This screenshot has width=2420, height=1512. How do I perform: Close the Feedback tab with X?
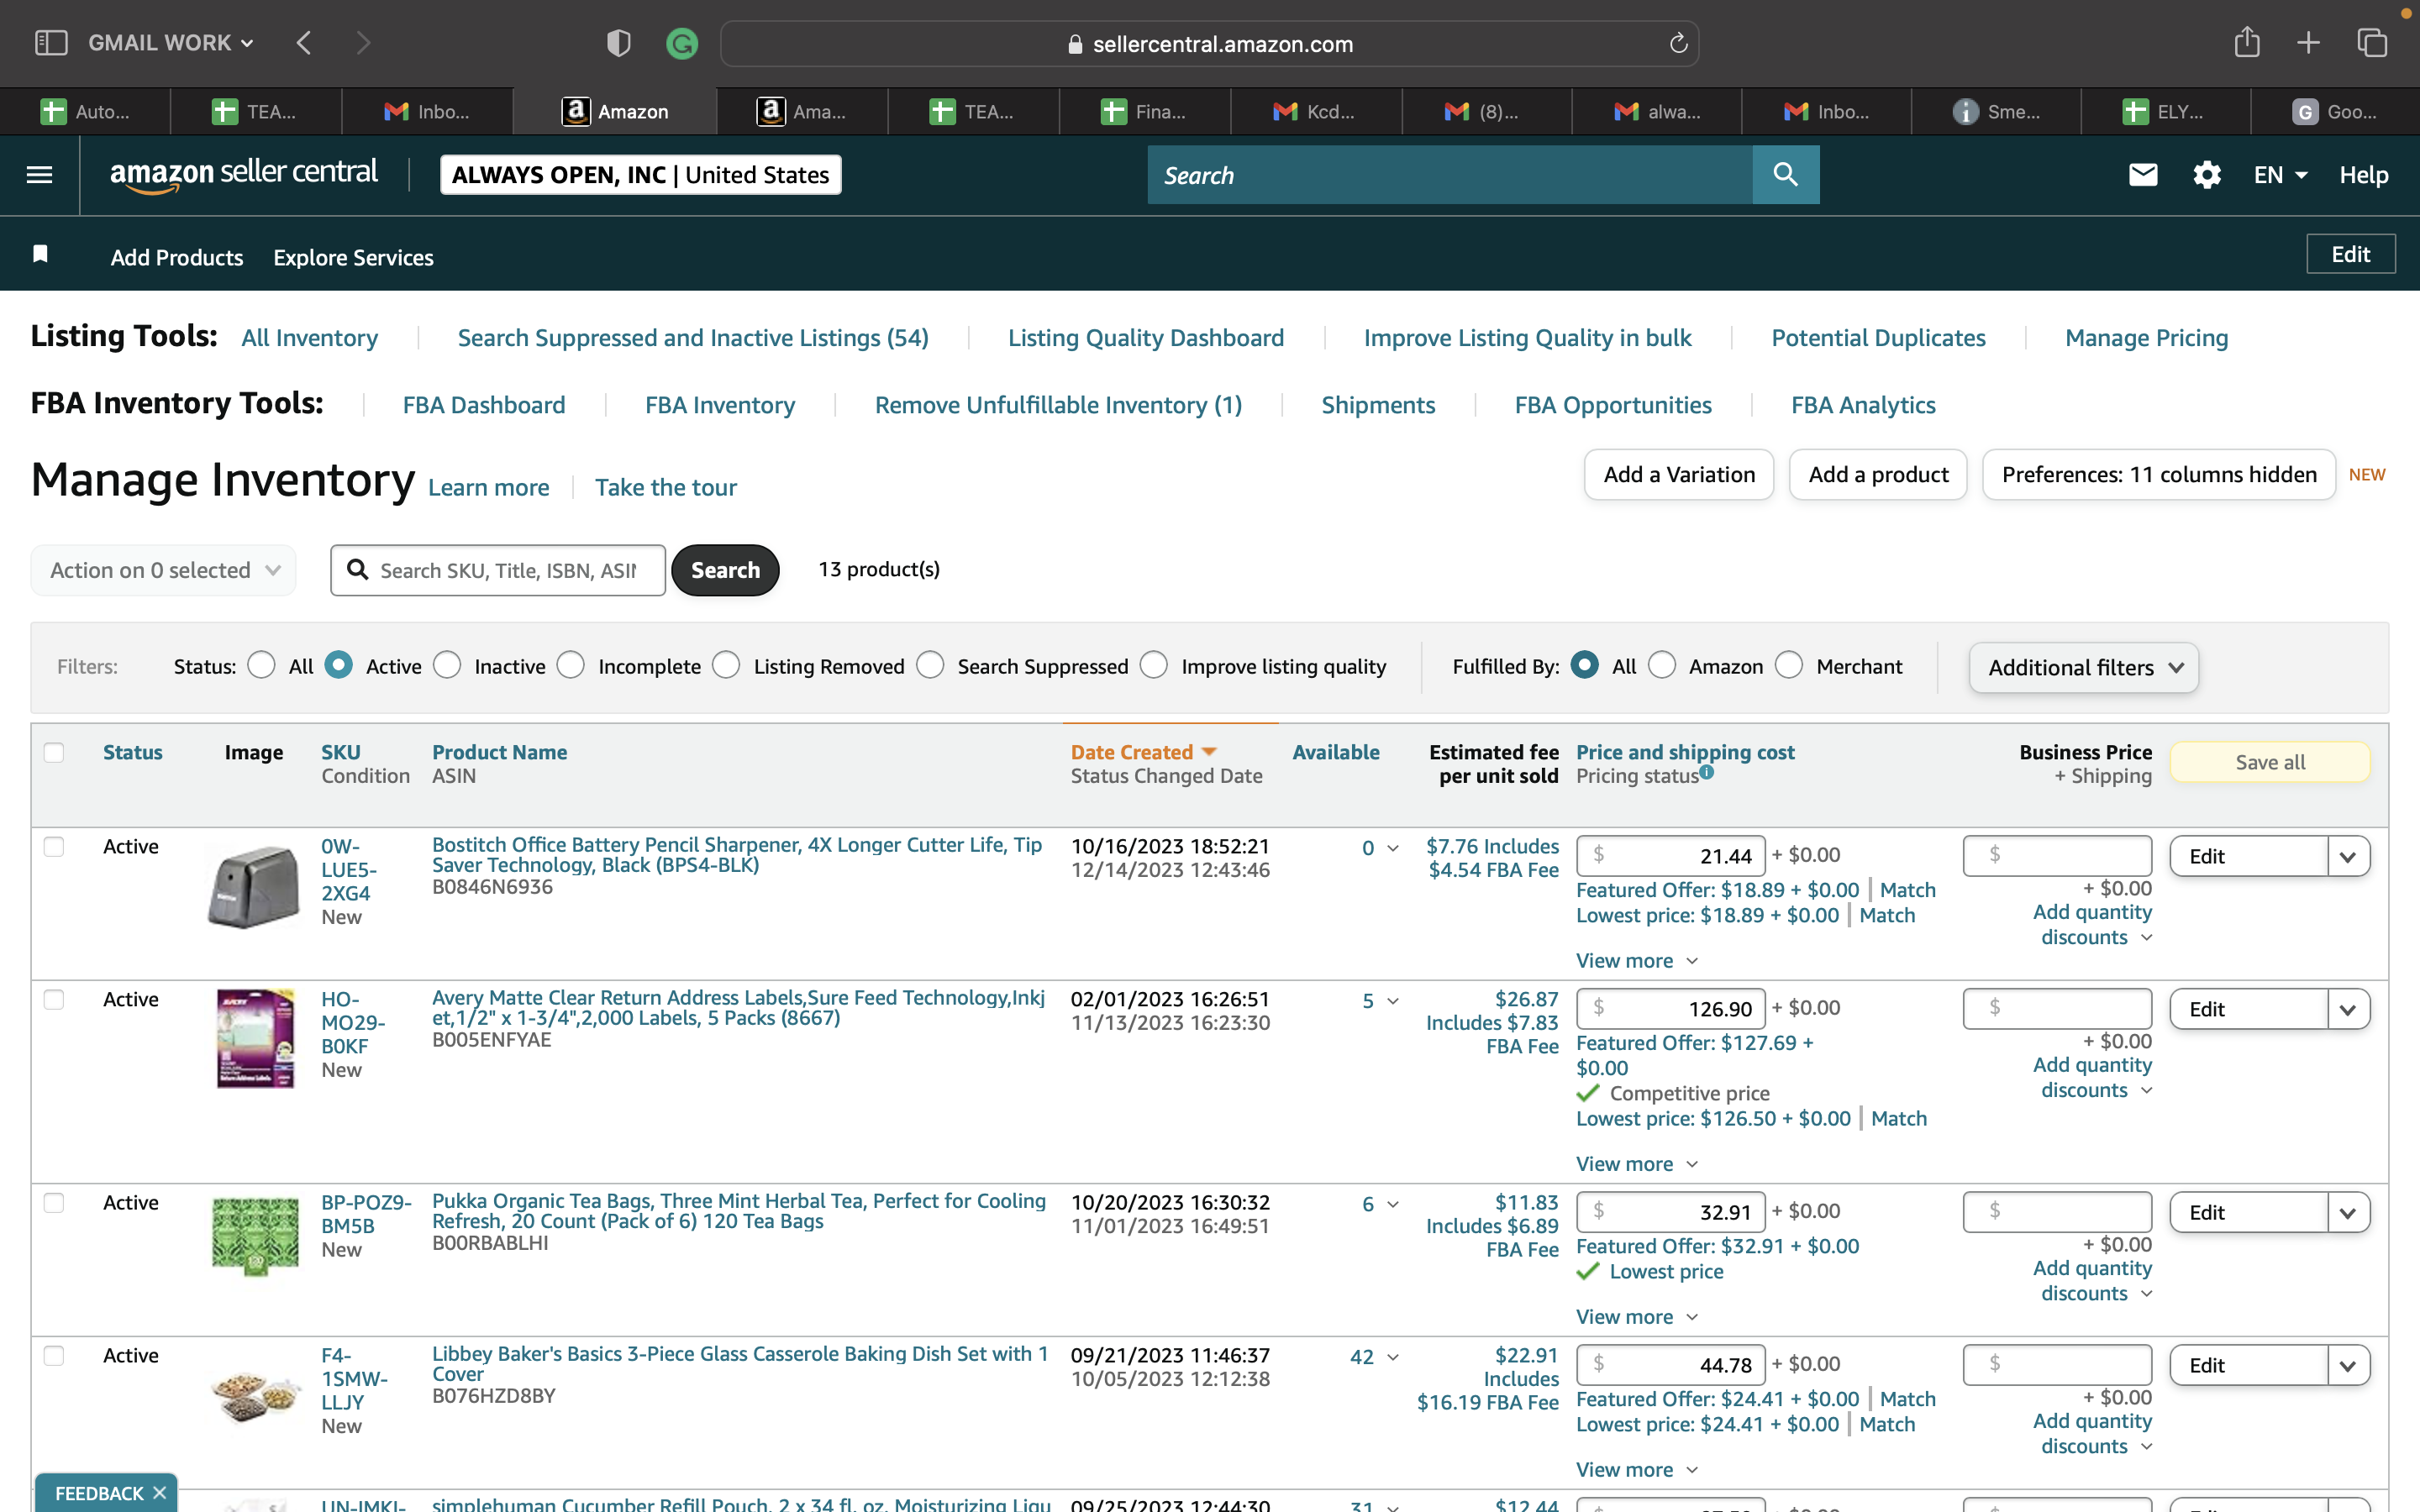(x=159, y=1493)
